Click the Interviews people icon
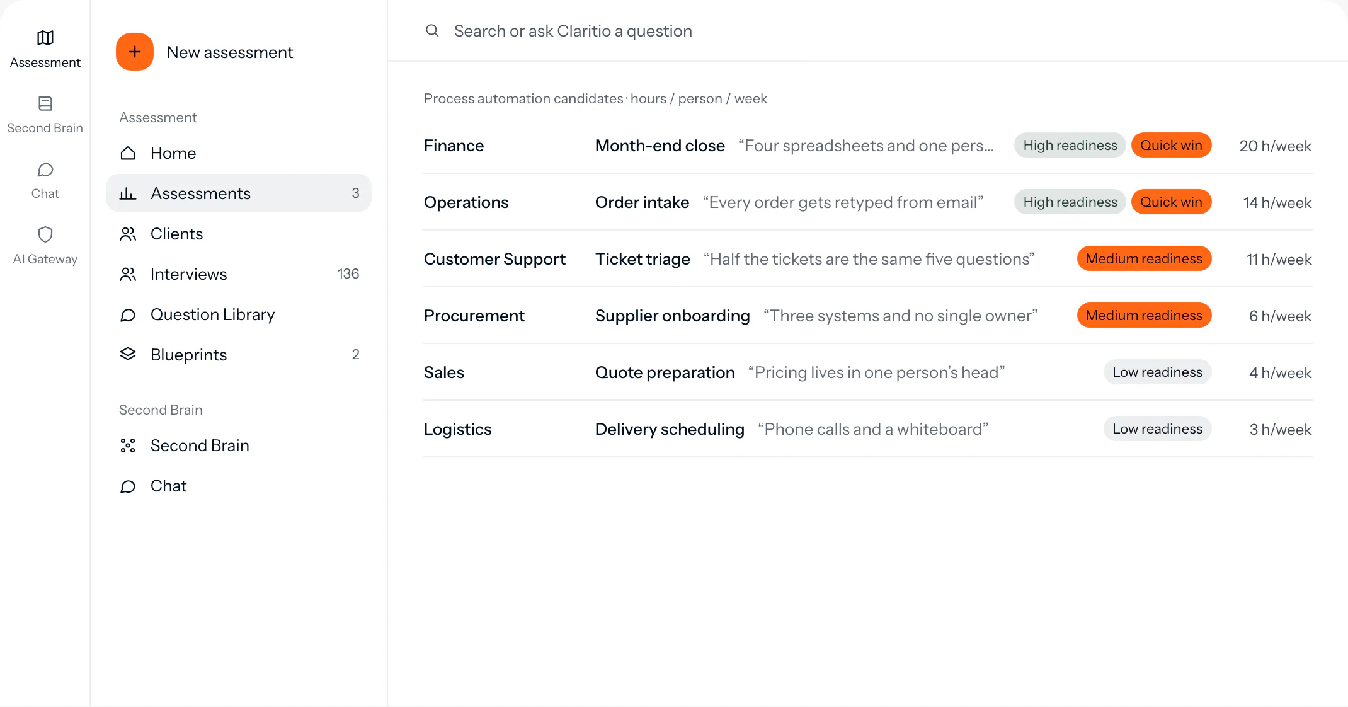The width and height of the screenshot is (1348, 707). click(x=128, y=274)
